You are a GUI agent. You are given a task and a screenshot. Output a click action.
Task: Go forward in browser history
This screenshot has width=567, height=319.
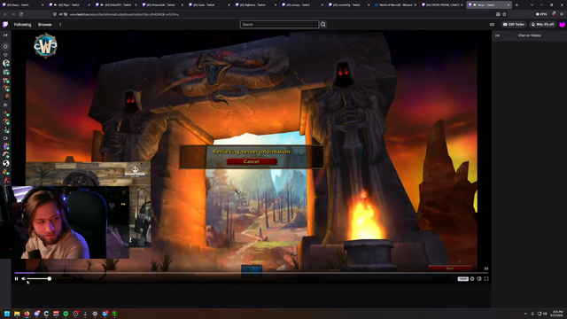pyautogui.click(x=13, y=14)
